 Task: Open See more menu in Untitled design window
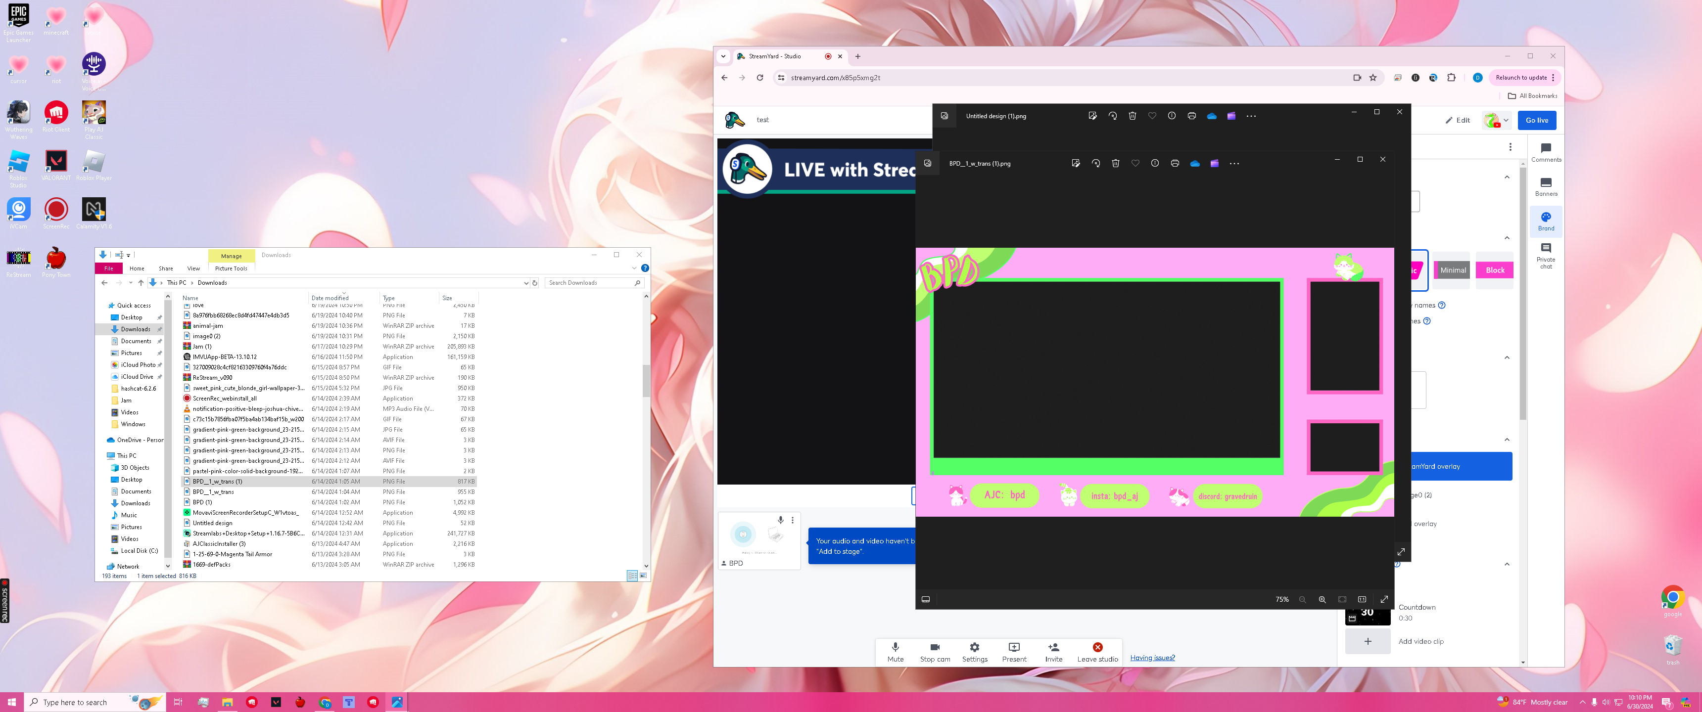(x=1251, y=116)
